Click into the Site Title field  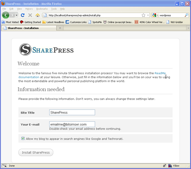(72, 112)
